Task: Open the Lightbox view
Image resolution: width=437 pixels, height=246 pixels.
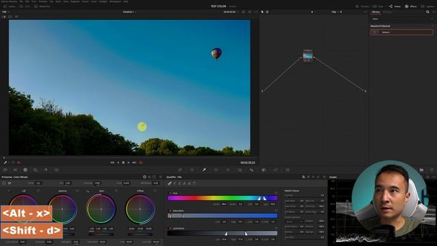Action: point(427,6)
